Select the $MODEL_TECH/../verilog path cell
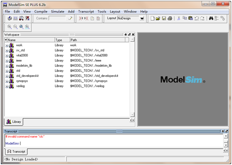Screen dimensions: 232x165 [x=87, y=86]
